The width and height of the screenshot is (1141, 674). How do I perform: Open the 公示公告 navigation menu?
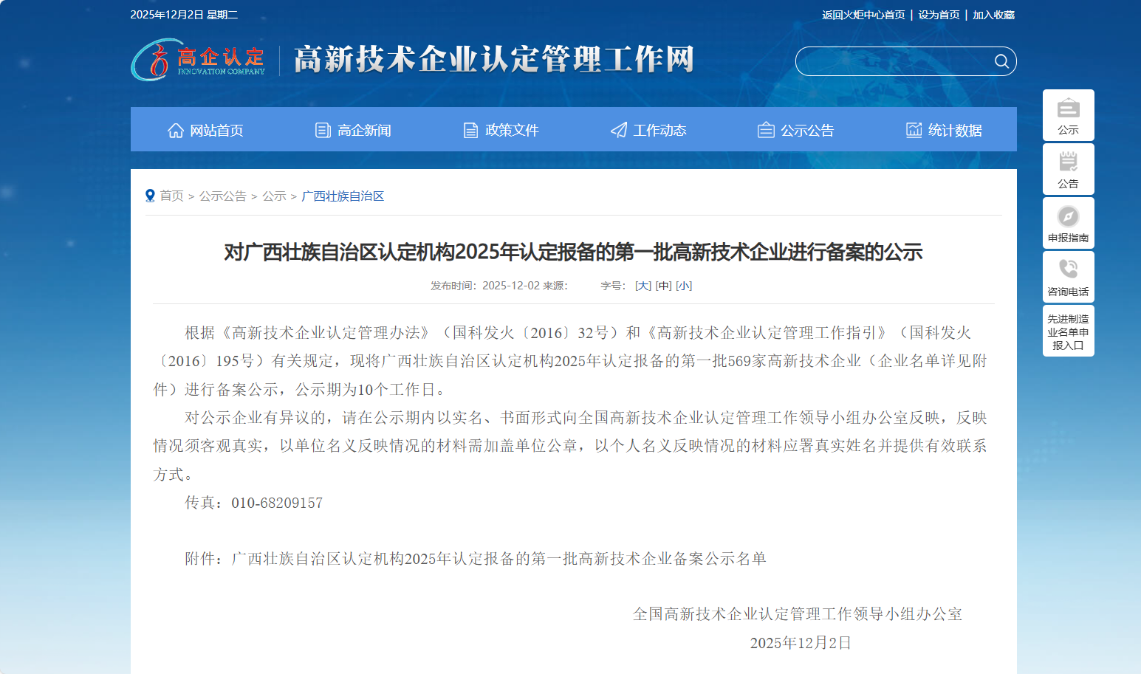[x=806, y=131]
